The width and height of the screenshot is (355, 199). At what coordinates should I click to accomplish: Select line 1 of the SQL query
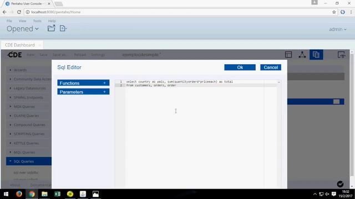[180, 82]
